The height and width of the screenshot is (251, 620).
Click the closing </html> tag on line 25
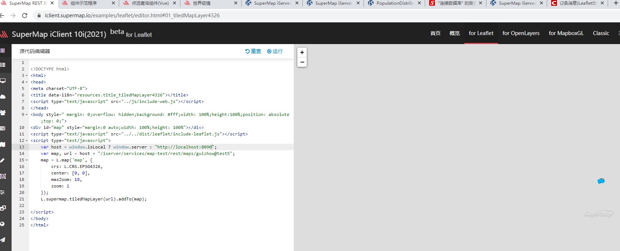[x=39, y=225]
